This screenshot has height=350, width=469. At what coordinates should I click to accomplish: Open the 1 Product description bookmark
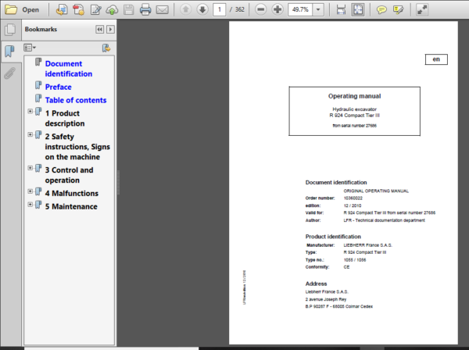(65, 119)
